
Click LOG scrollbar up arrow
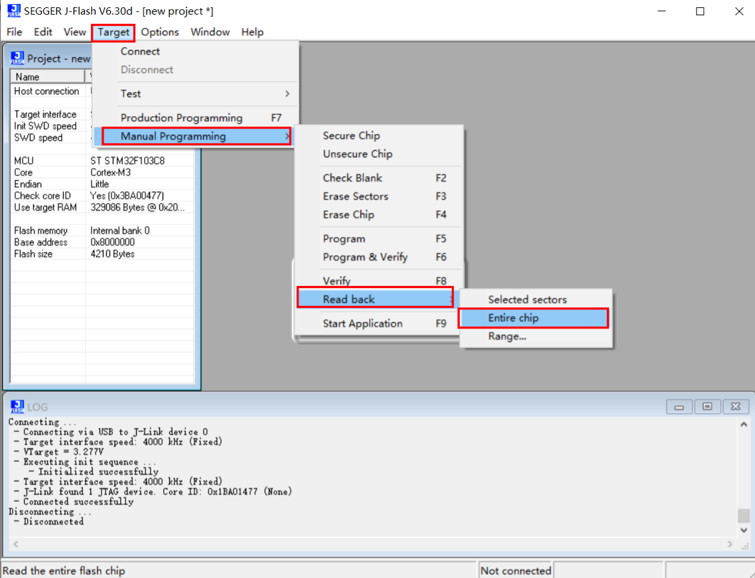(x=744, y=424)
